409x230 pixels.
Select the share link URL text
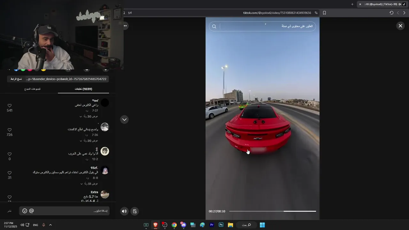66,79
